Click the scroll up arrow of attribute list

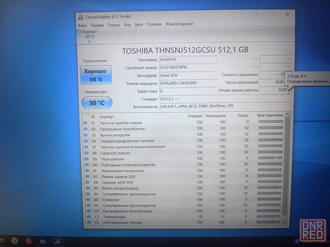(287, 115)
